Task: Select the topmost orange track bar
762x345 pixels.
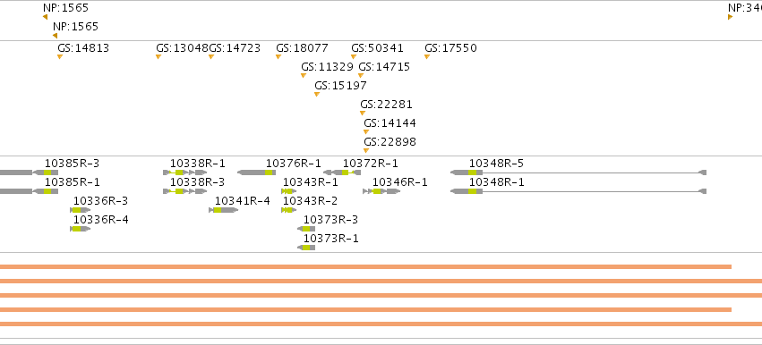Action: click(x=365, y=267)
